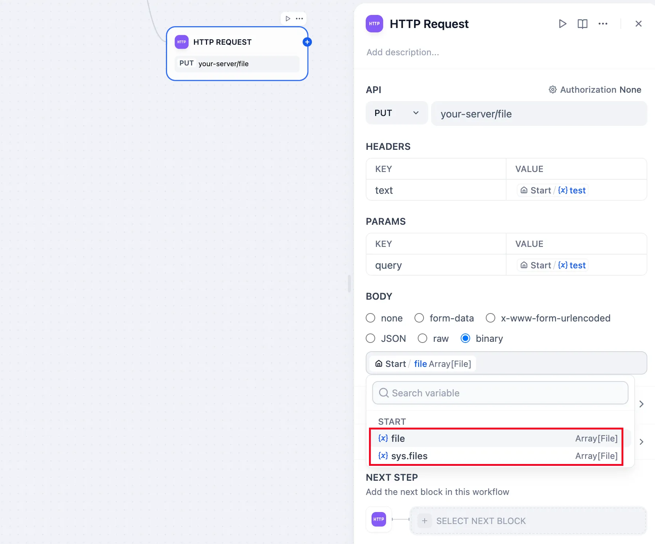Click the Search variable box

(x=500, y=393)
